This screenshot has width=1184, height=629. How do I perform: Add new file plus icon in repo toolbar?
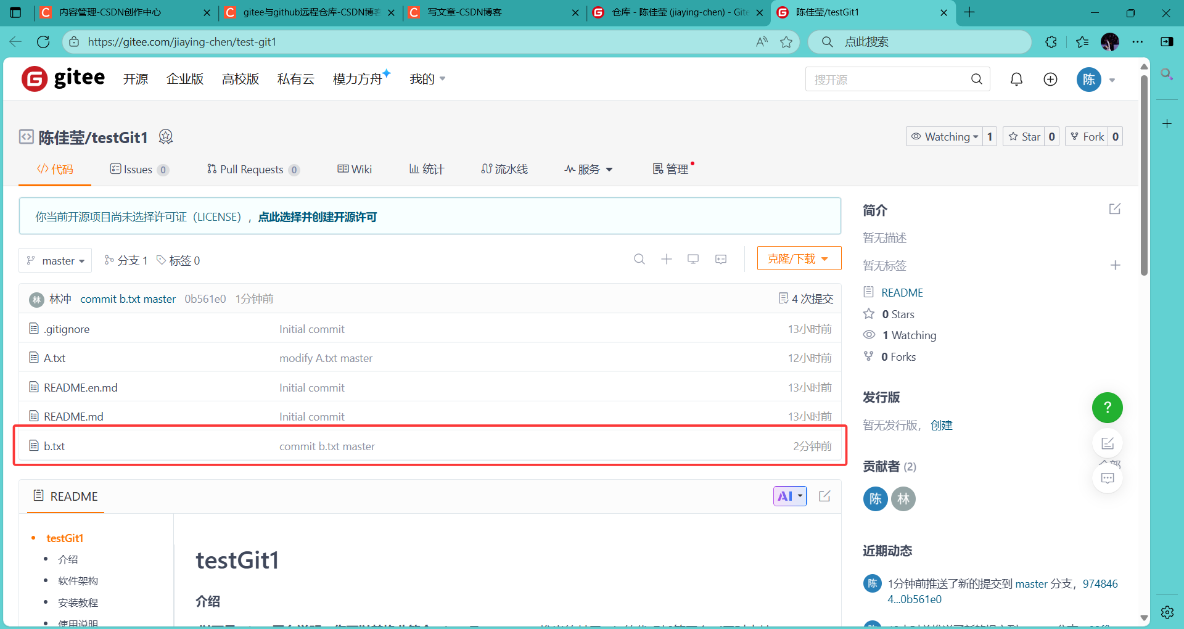pos(667,259)
